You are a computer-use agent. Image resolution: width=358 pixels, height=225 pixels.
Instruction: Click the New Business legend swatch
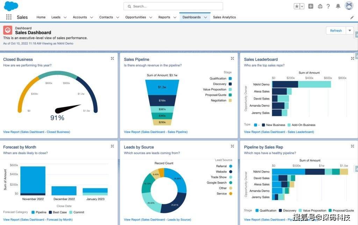point(263,125)
